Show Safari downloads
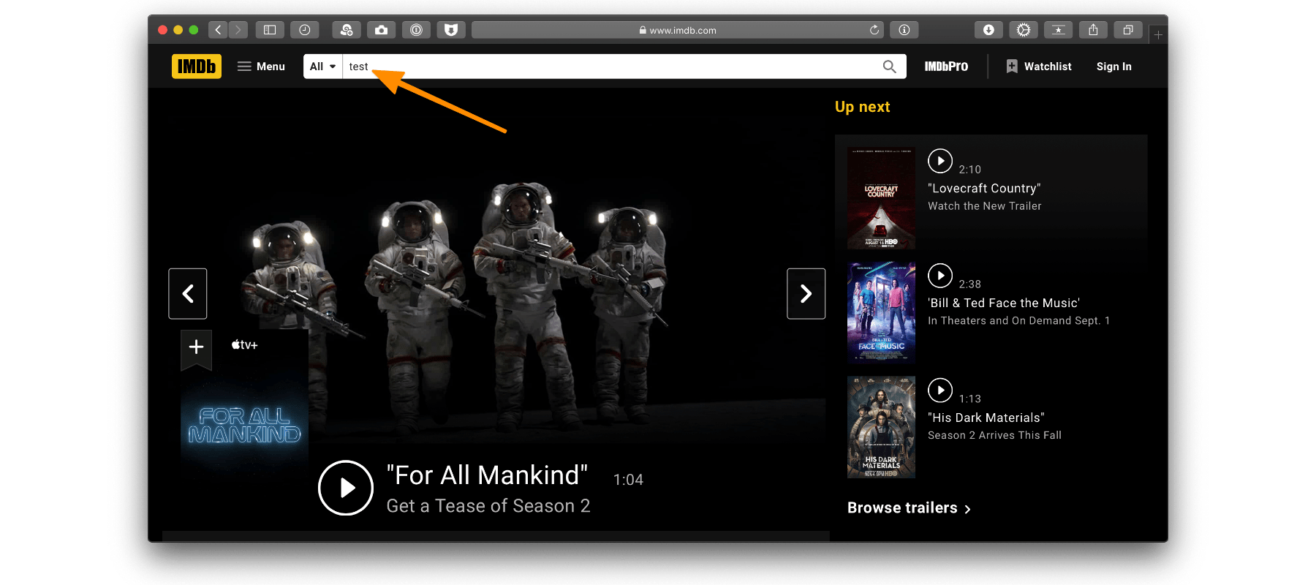The image size is (1316, 585). point(988,30)
